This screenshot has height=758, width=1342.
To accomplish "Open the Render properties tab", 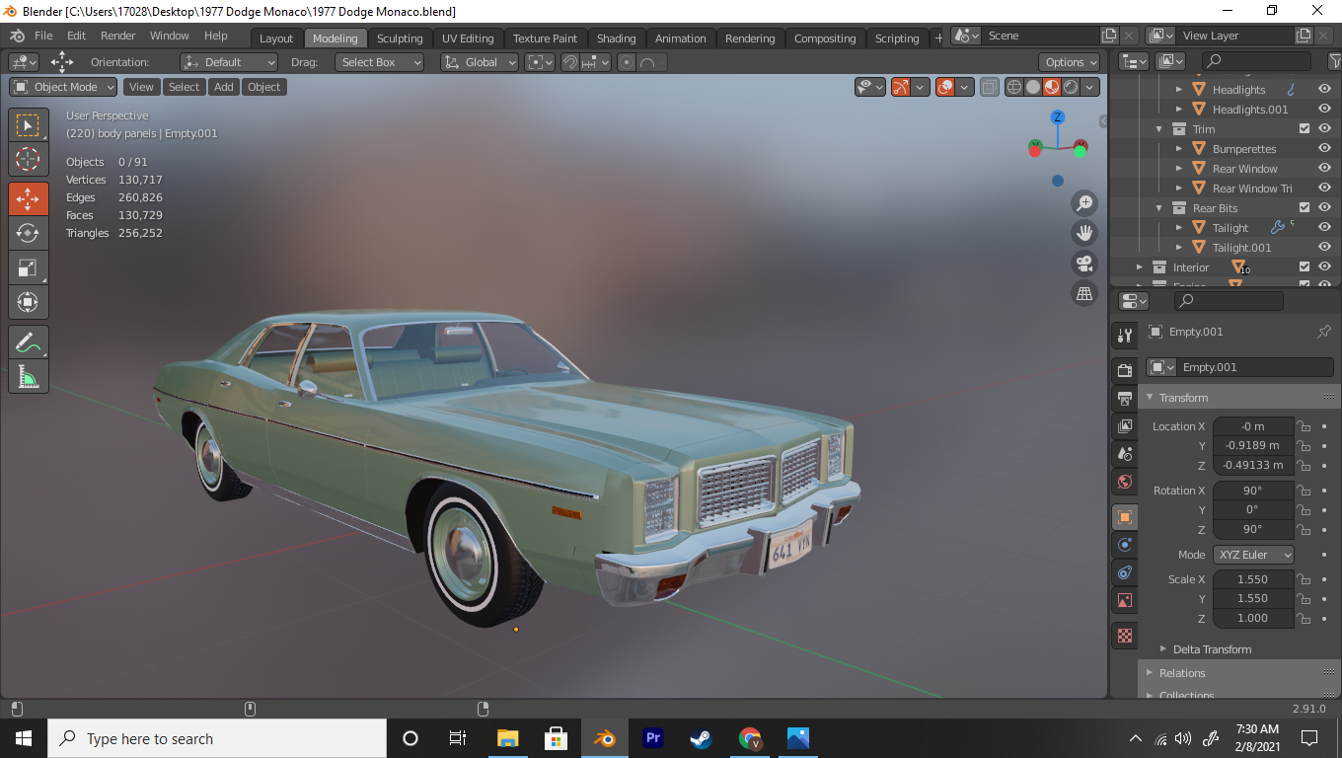I will click(x=1125, y=370).
